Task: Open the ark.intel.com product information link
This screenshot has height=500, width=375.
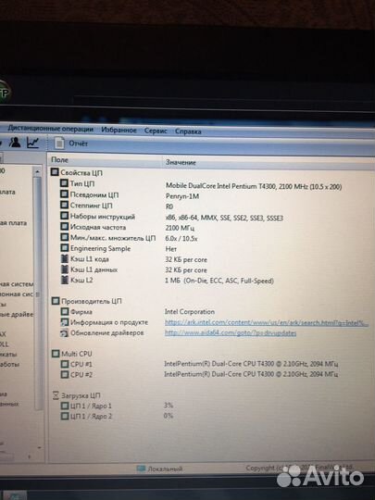Action: point(267,323)
